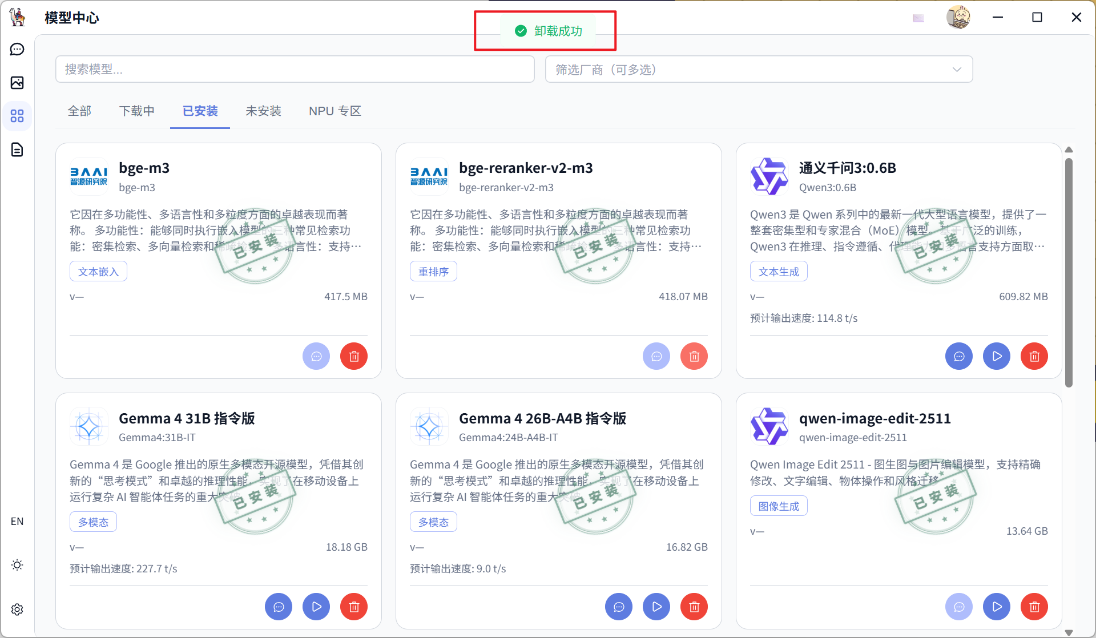Start chat with Gemma 4 31B

279,607
